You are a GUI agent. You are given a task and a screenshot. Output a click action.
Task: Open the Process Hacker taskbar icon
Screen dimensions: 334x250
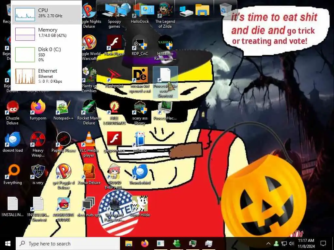coord(192,243)
